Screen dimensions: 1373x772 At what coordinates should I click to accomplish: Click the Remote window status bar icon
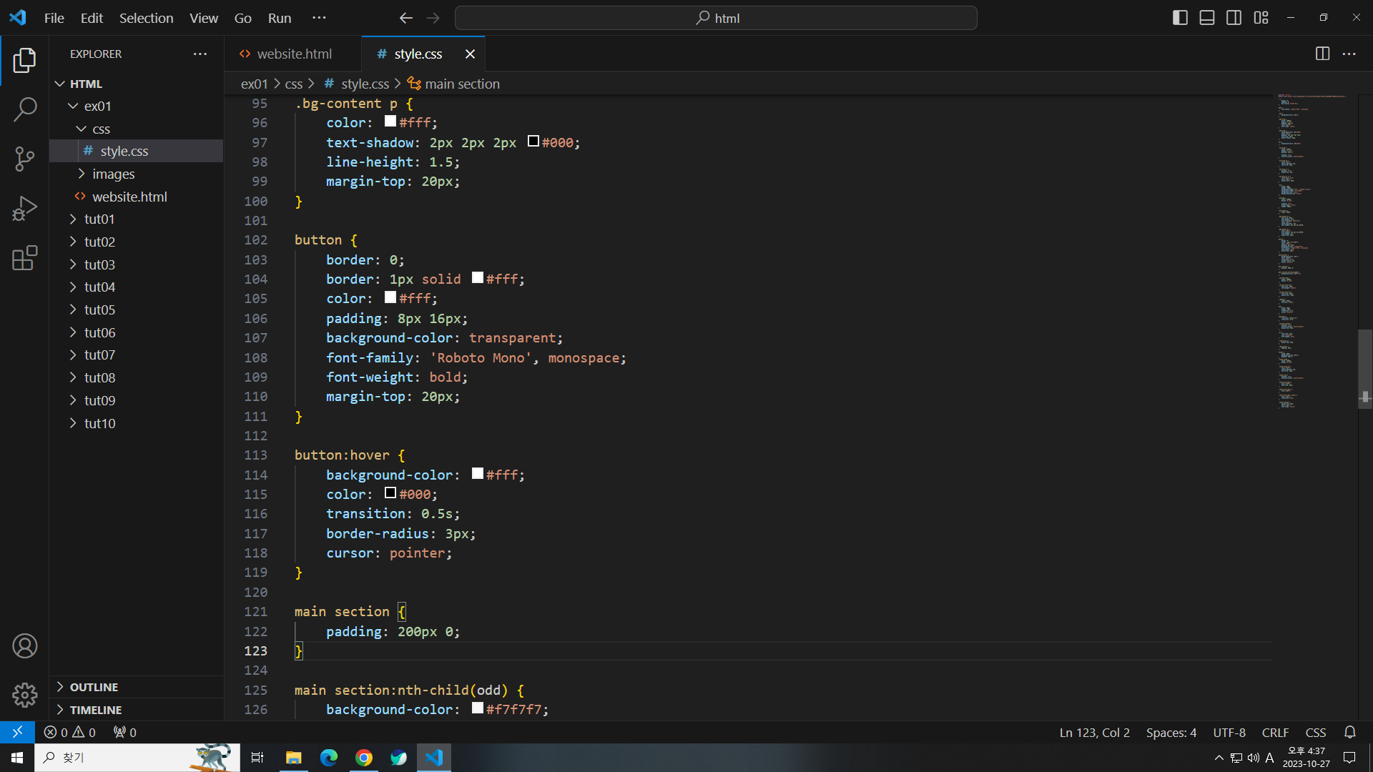coord(17,732)
